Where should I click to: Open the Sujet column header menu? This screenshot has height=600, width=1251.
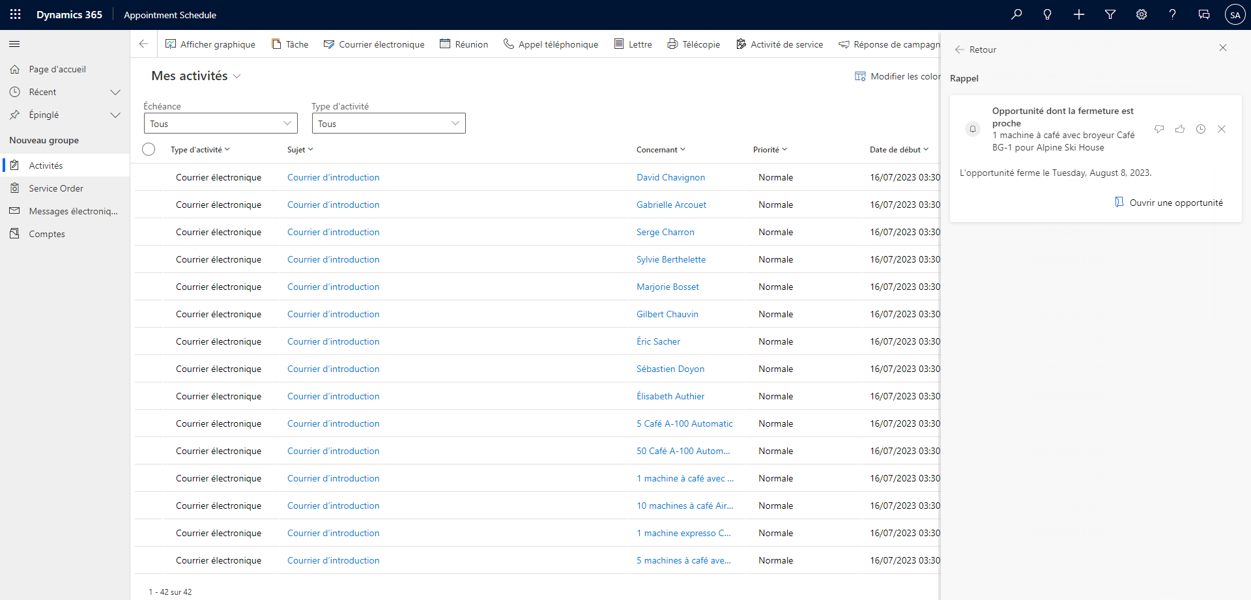300,150
